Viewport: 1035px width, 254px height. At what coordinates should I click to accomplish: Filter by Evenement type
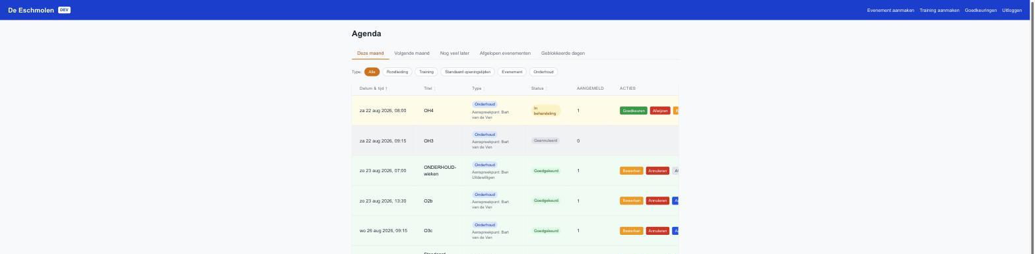point(512,72)
